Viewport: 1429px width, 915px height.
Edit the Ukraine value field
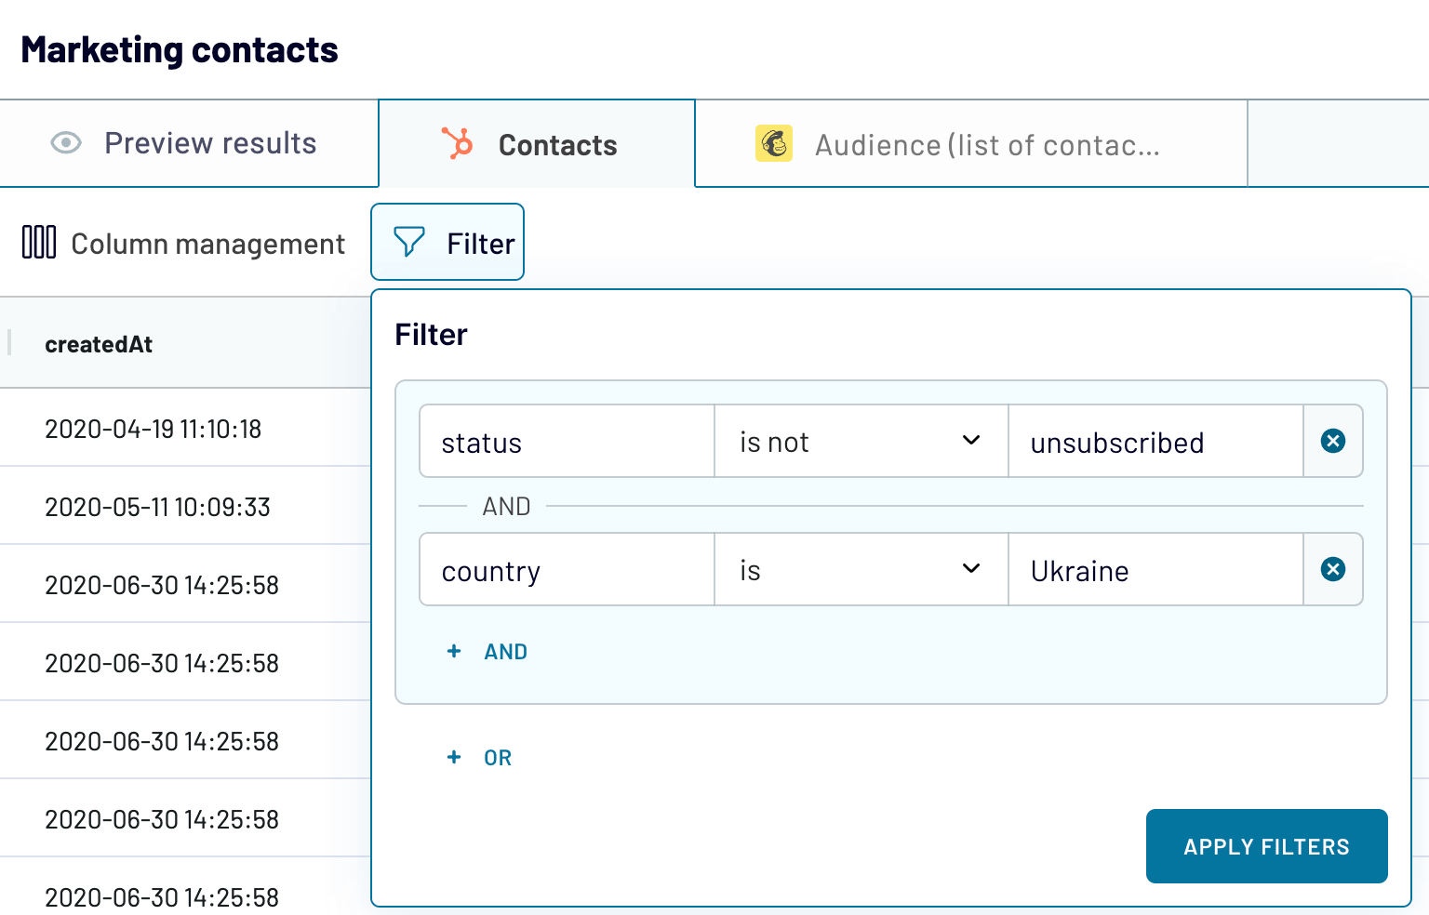[1155, 570]
